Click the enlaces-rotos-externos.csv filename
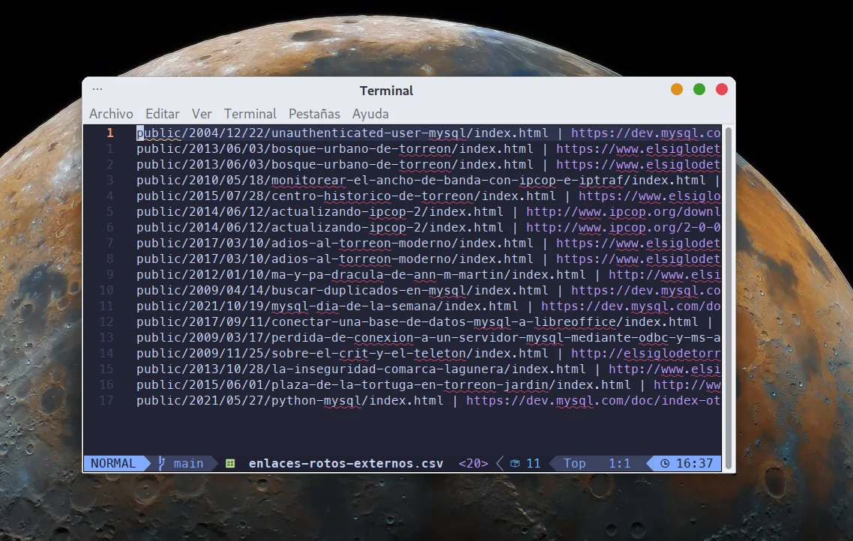The image size is (853, 541). pos(346,463)
